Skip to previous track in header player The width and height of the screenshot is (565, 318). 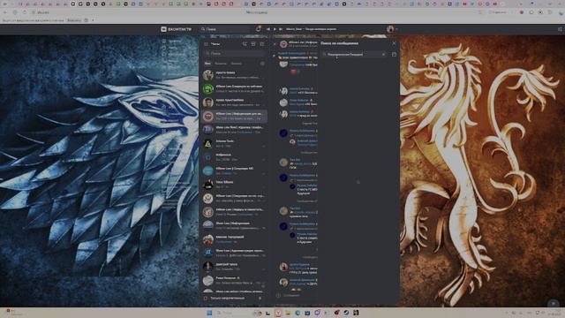tap(267, 29)
